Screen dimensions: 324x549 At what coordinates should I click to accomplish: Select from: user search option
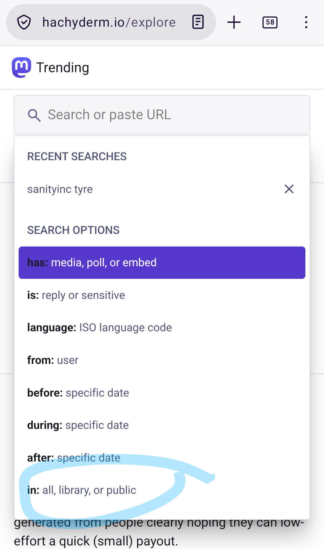(162, 360)
